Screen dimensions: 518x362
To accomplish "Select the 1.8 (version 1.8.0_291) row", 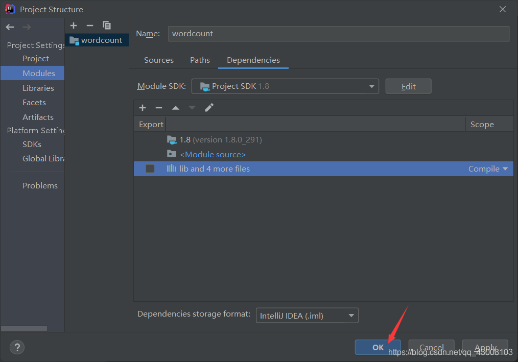I will (323, 140).
